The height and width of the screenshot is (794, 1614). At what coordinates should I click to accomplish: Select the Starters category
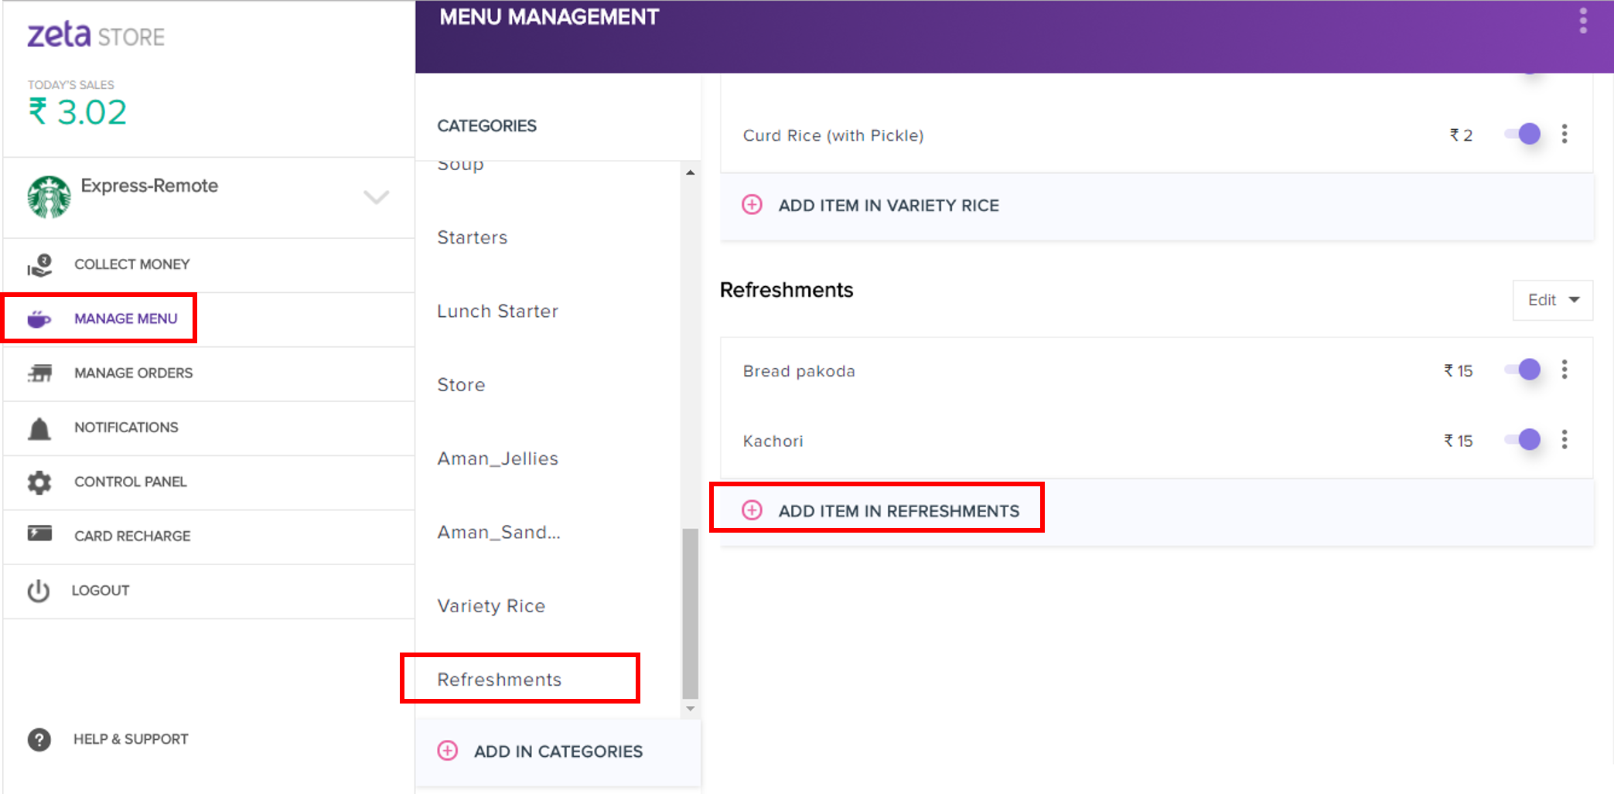coord(473,237)
